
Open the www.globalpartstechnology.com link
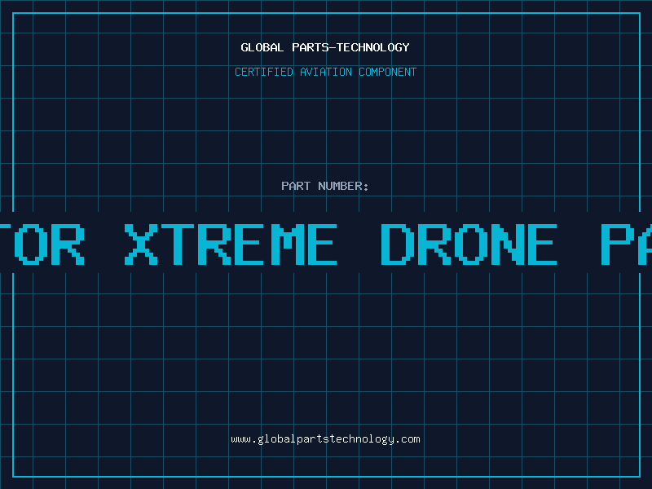click(x=325, y=439)
